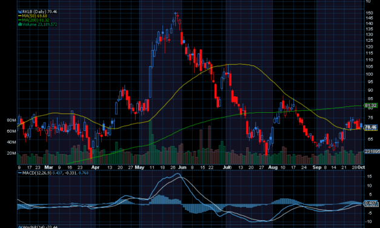Click the Wm%R(14) indicator legend icon
Viewport: 380px width, 228px height.
click(x=20, y=227)
